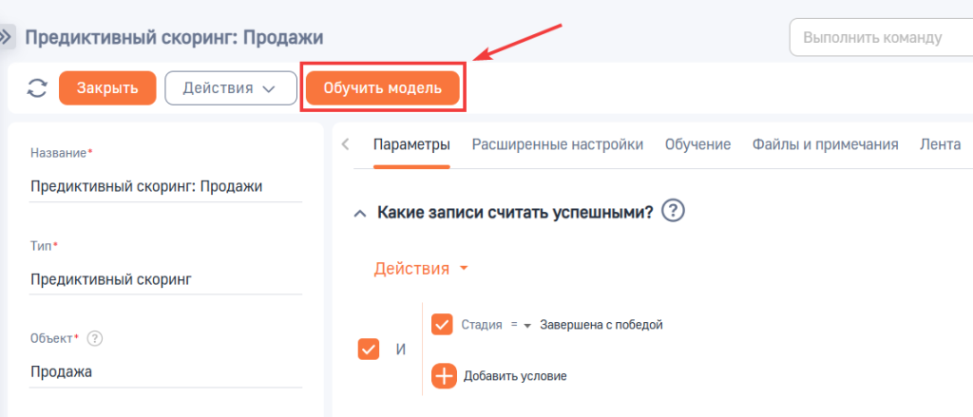Focus the Выполнить команду input field

881,37
